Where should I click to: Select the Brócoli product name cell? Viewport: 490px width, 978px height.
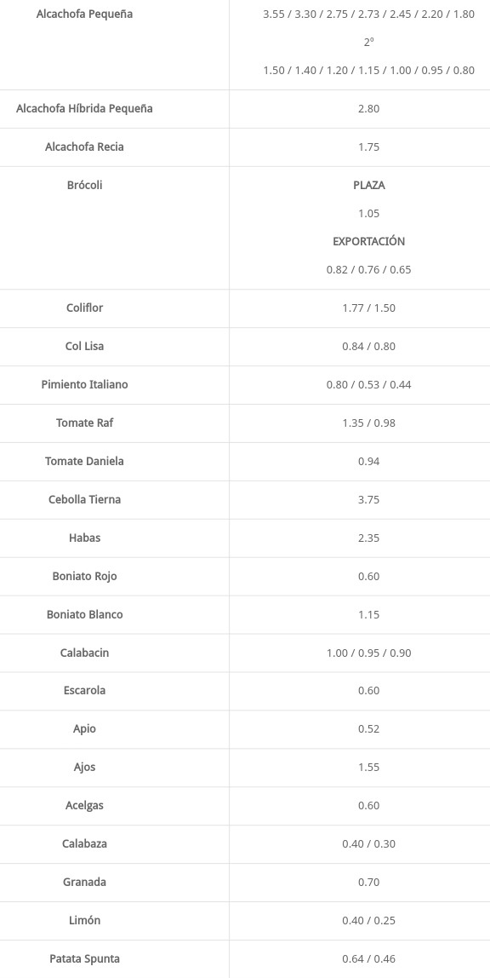click(85, 185)
